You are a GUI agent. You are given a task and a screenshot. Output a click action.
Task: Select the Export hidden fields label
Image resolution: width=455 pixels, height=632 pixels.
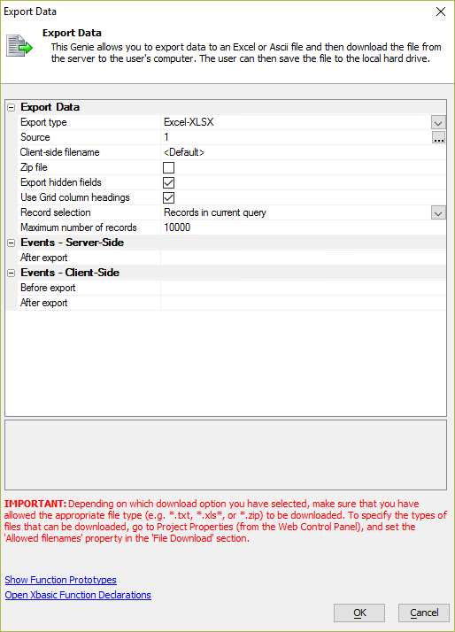(61, 182)
